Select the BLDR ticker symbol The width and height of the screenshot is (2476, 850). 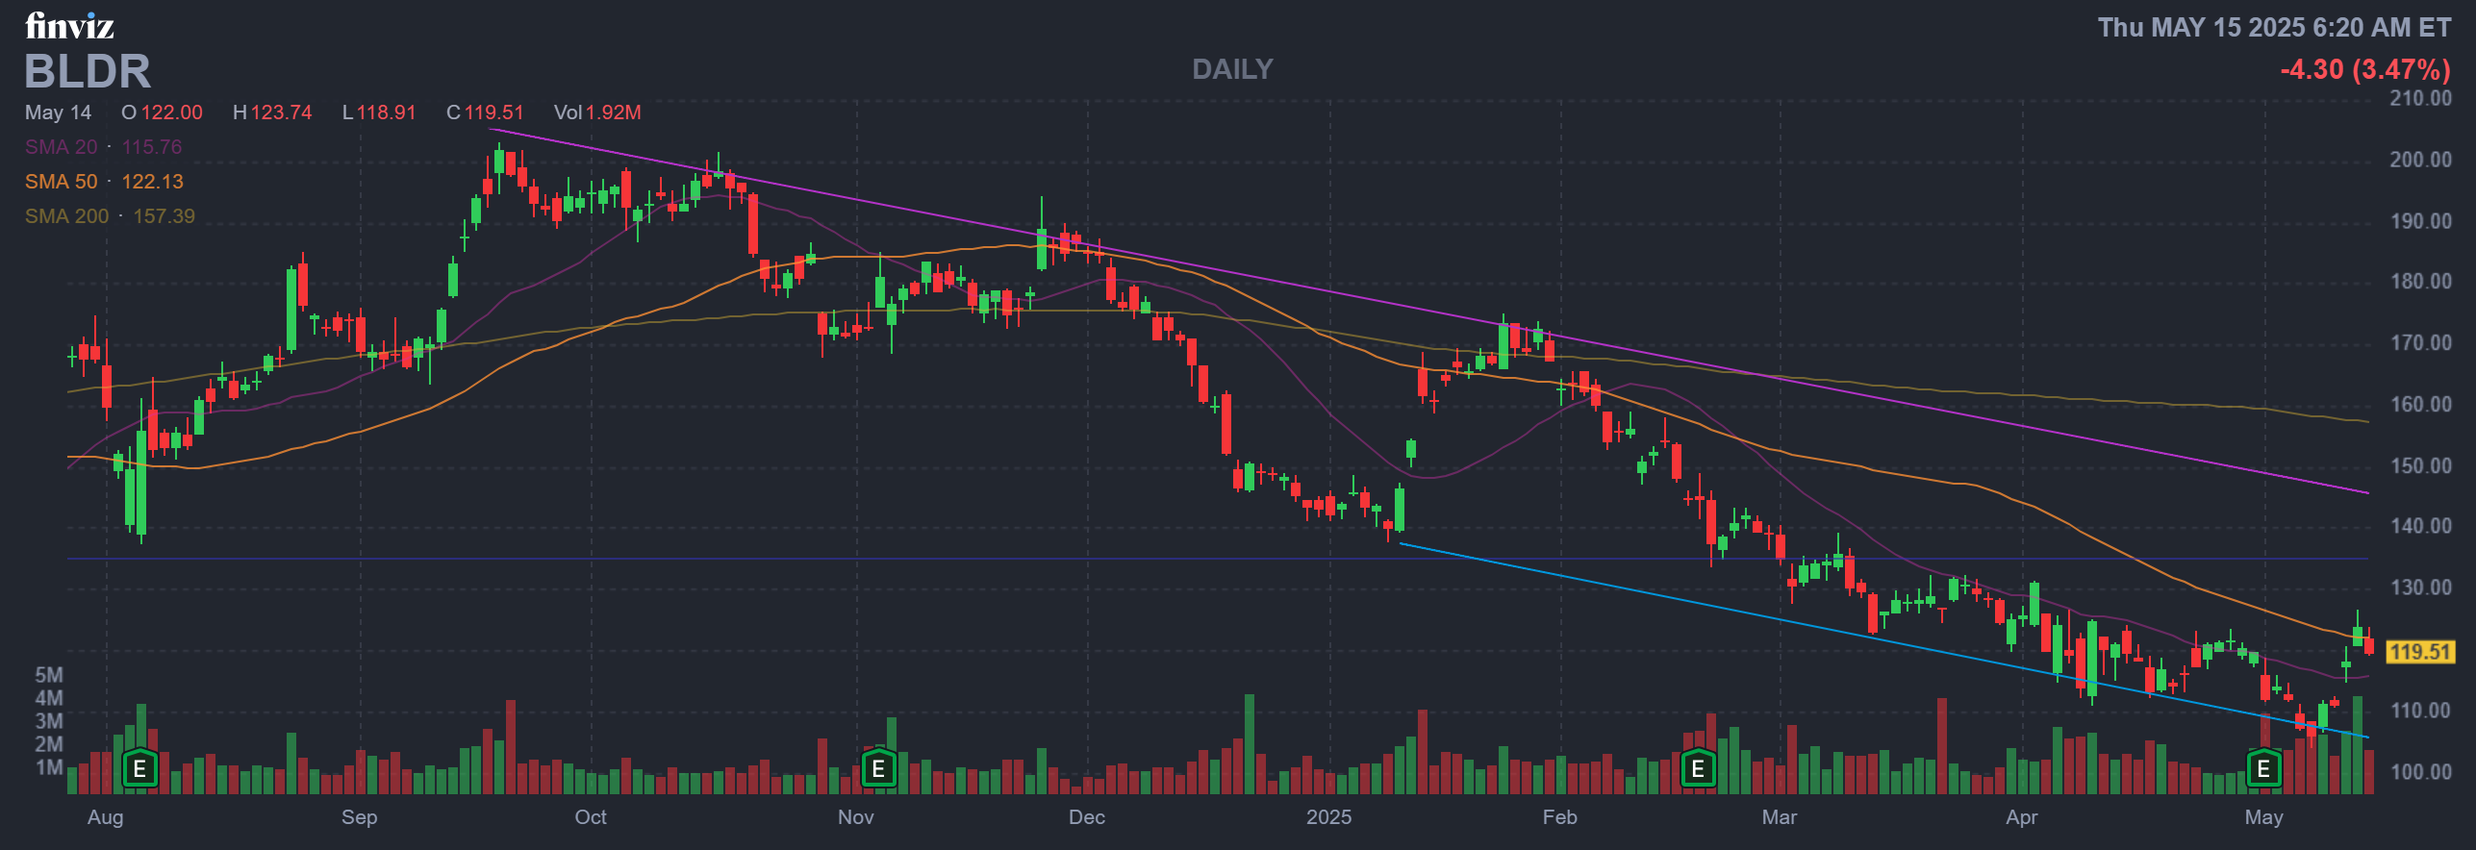click(88, 72)
